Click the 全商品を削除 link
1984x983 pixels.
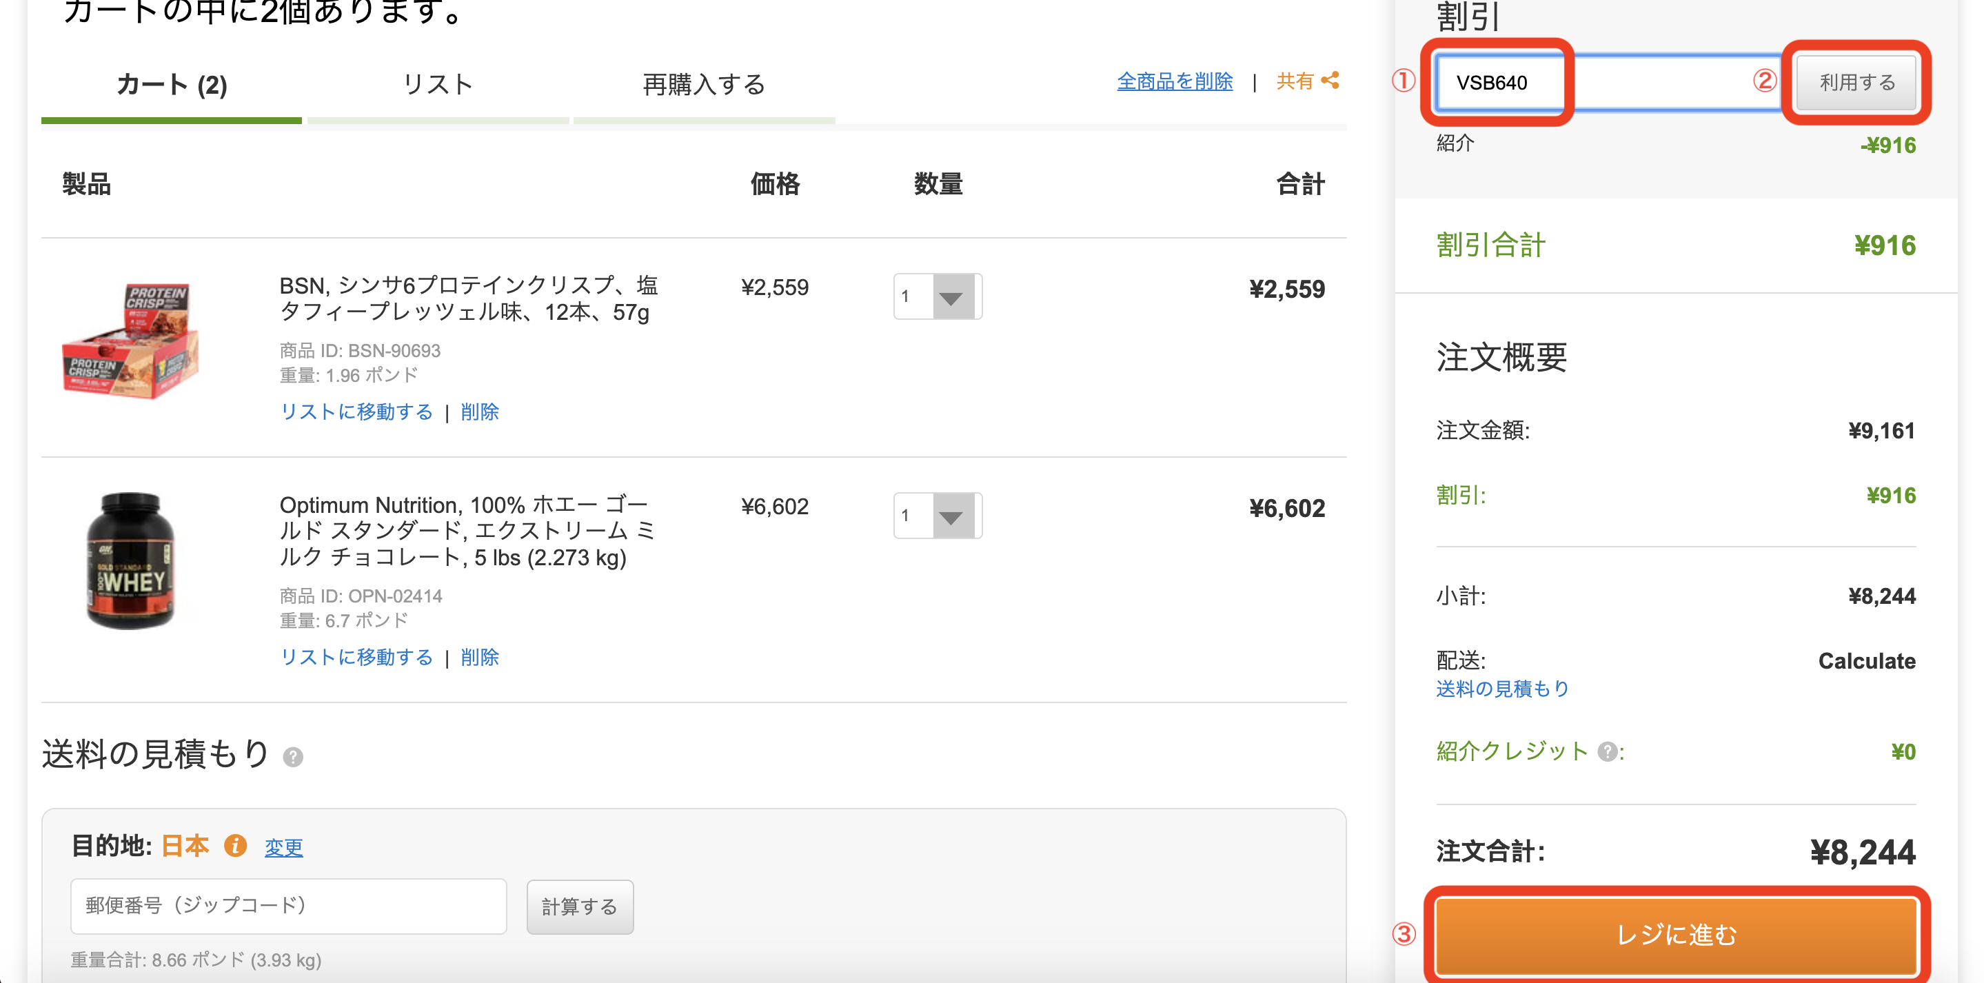[1175, 81]
